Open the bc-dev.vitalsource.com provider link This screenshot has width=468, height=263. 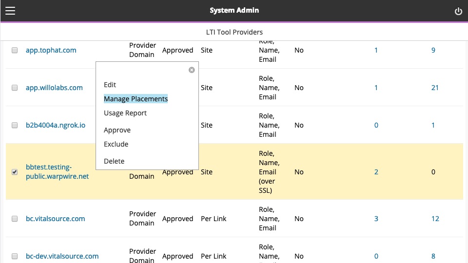pyautogui.click(x=62, y=256)
